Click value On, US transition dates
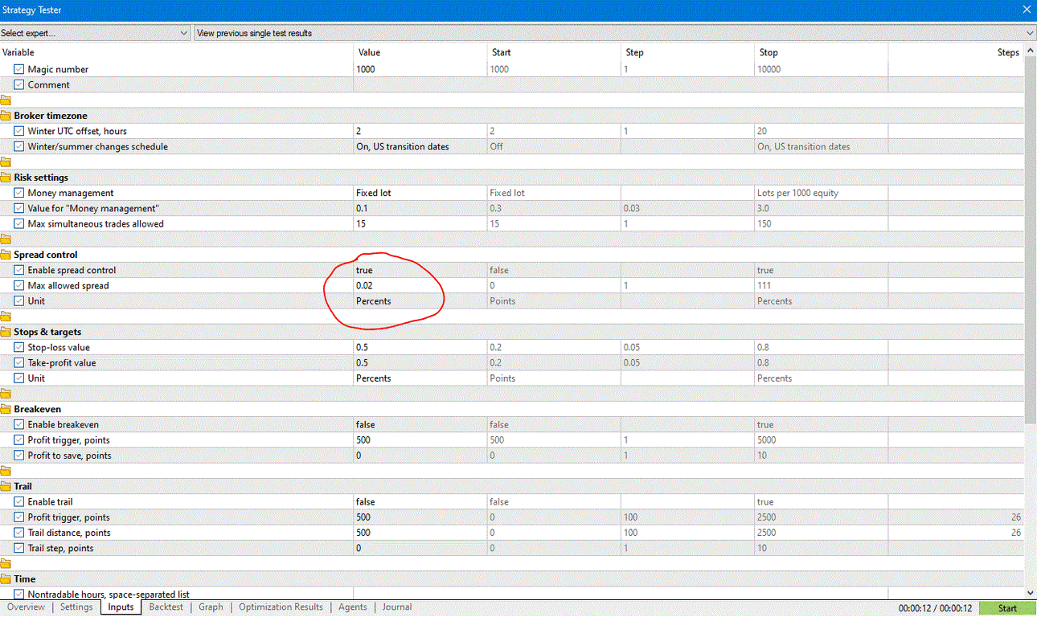Image resolution: width=1037 pixels, height=617 pixels. [x=420, y=146]
